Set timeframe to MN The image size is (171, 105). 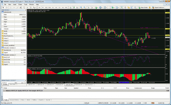point(66,8)
